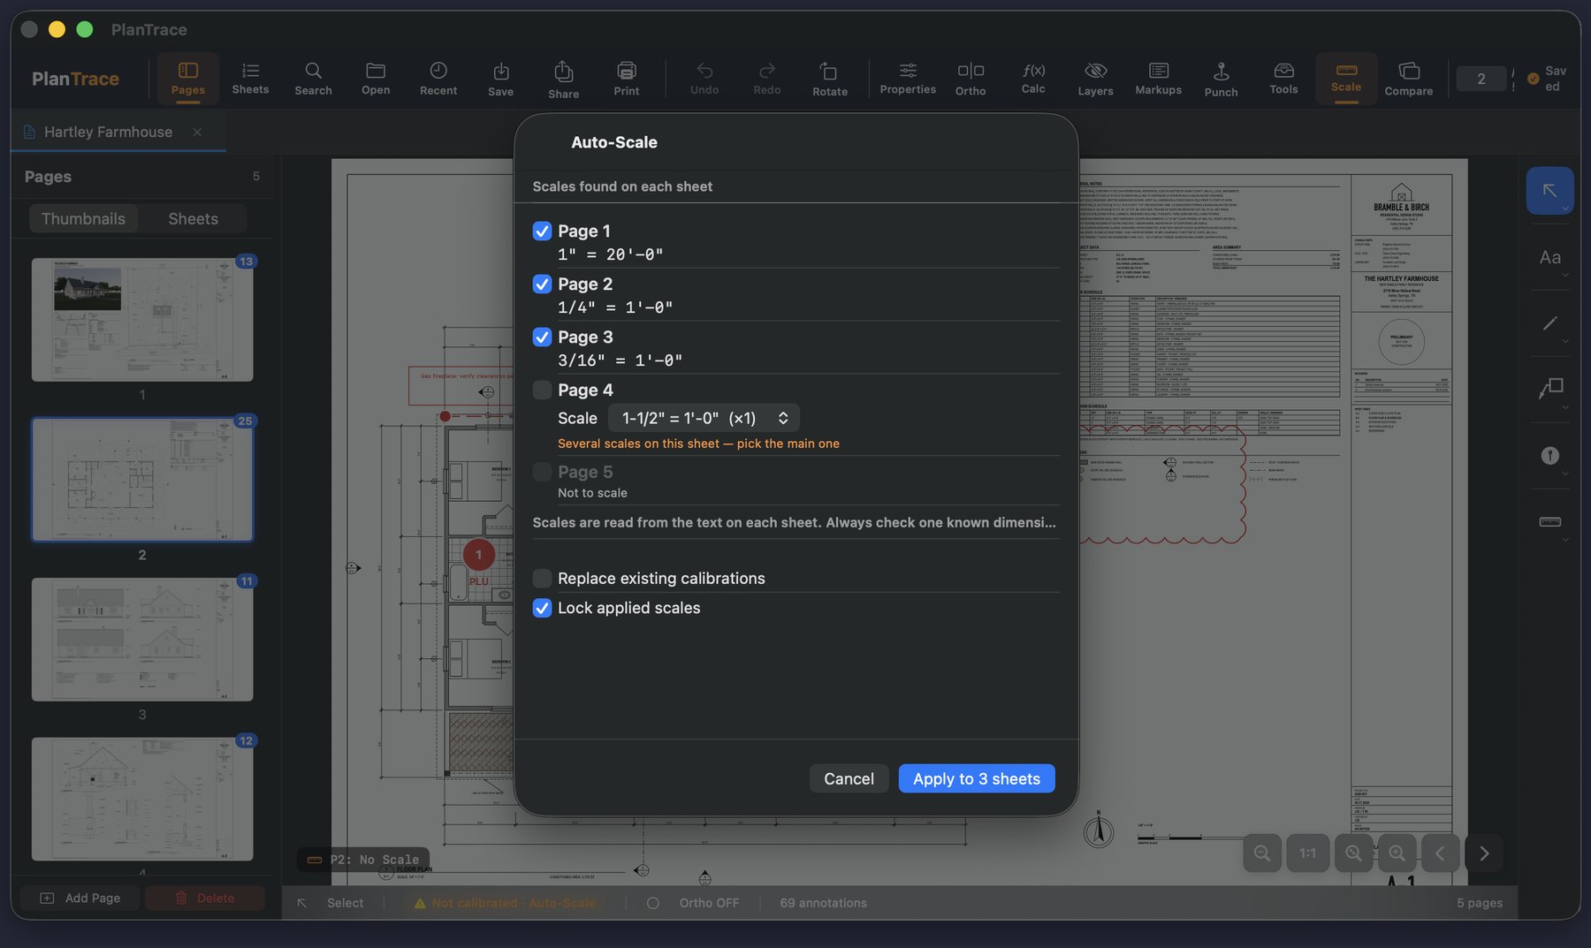Click the Compare toolbar icon
1591x948 pixels.
coord(1409,78)
